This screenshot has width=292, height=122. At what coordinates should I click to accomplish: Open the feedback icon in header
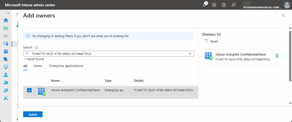tap(234, 5)
